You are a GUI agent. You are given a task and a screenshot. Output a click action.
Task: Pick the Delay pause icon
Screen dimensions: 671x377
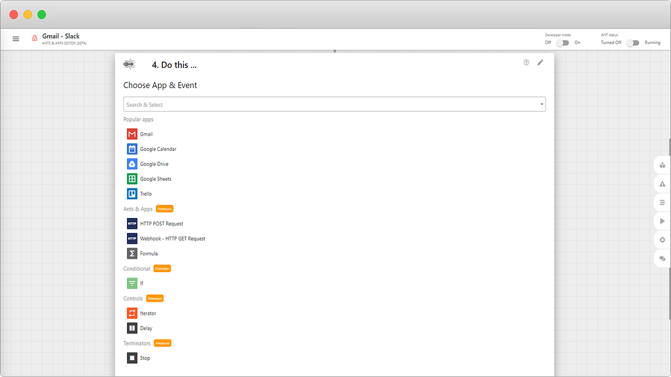coord(132,328)
